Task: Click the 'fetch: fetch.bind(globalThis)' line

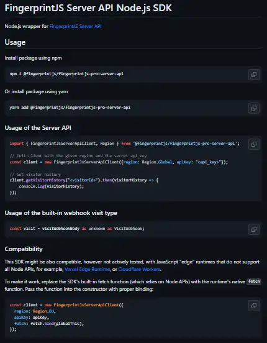Action: point(49,323)
